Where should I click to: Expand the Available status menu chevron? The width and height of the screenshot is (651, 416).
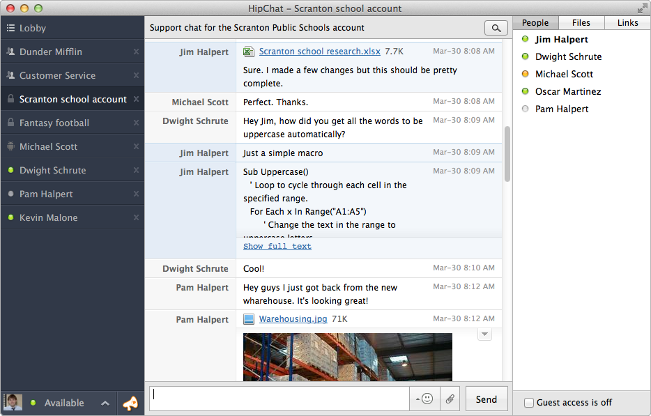pyautogui.click(x=105, y=403)
